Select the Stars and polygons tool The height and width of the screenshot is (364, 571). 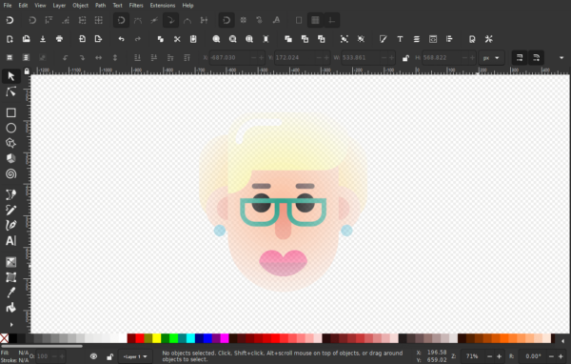pyautogui.click(x=10, y=143)
